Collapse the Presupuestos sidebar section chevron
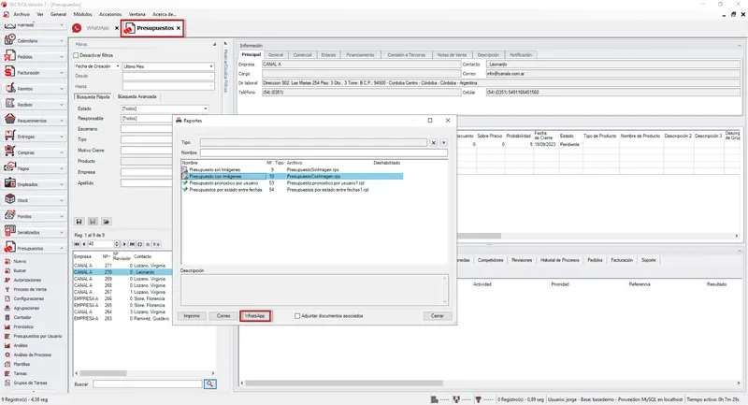The image size is (748, 405). 62,249
